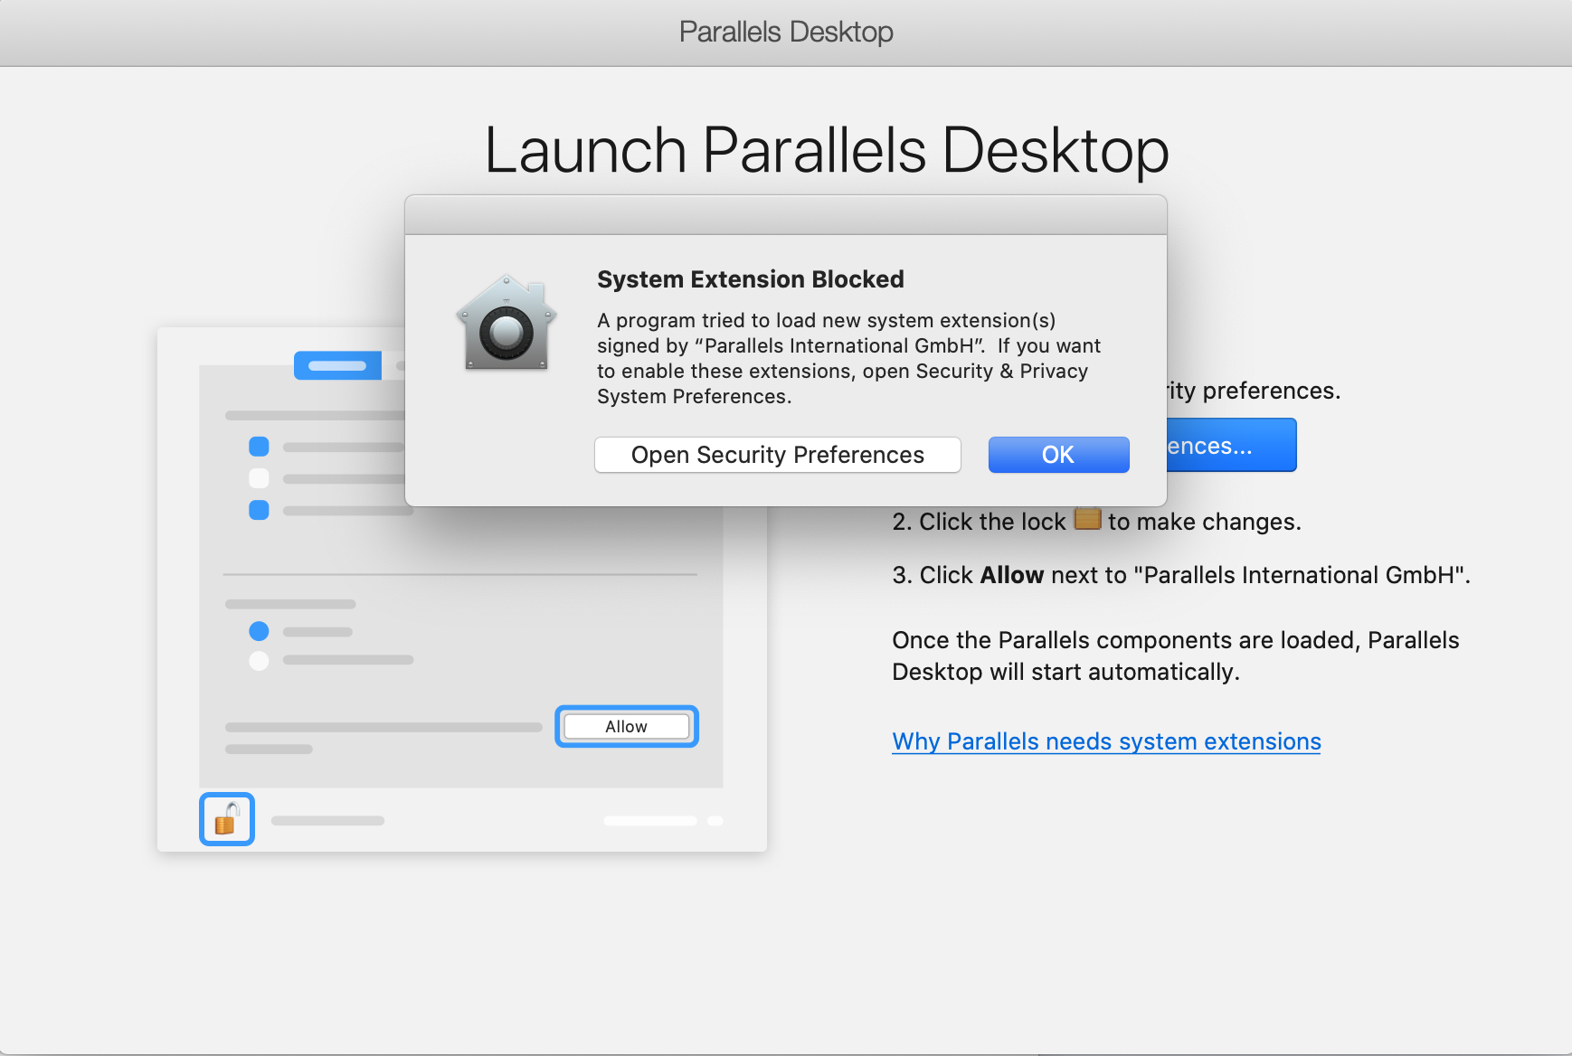Click the open padlock icon in the illustration
1572x1056 pixels.
pyautogui.click(x=226, y=819)
